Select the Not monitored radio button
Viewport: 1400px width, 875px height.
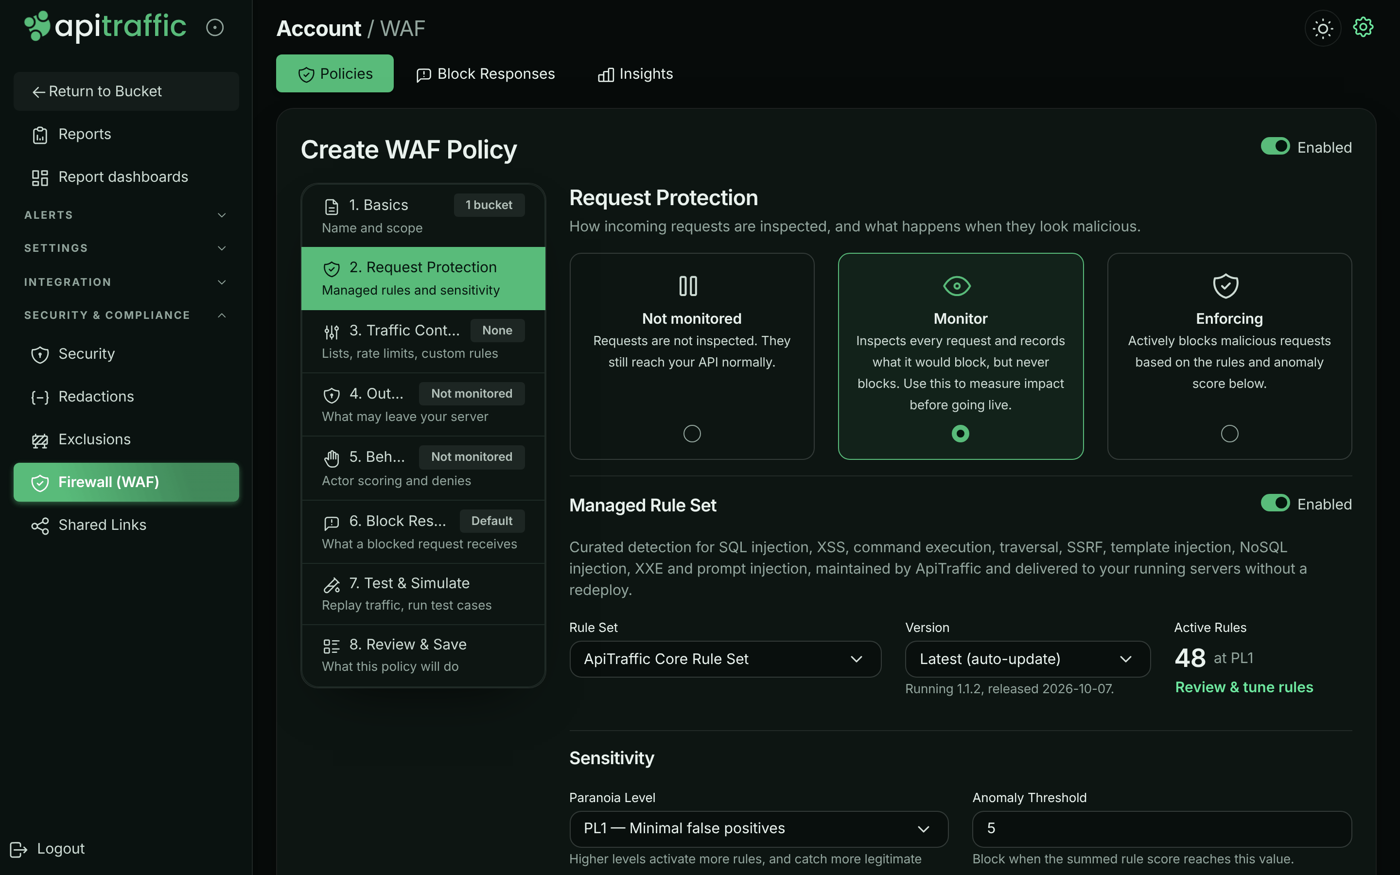[x=692, y=434]
